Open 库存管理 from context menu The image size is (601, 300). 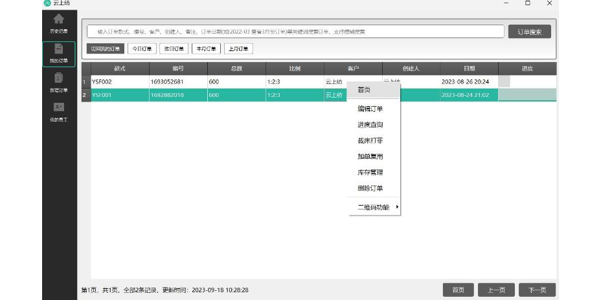370,172
